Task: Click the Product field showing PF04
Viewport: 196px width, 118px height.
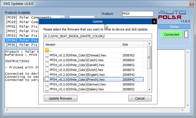Action: pos(138,14)
